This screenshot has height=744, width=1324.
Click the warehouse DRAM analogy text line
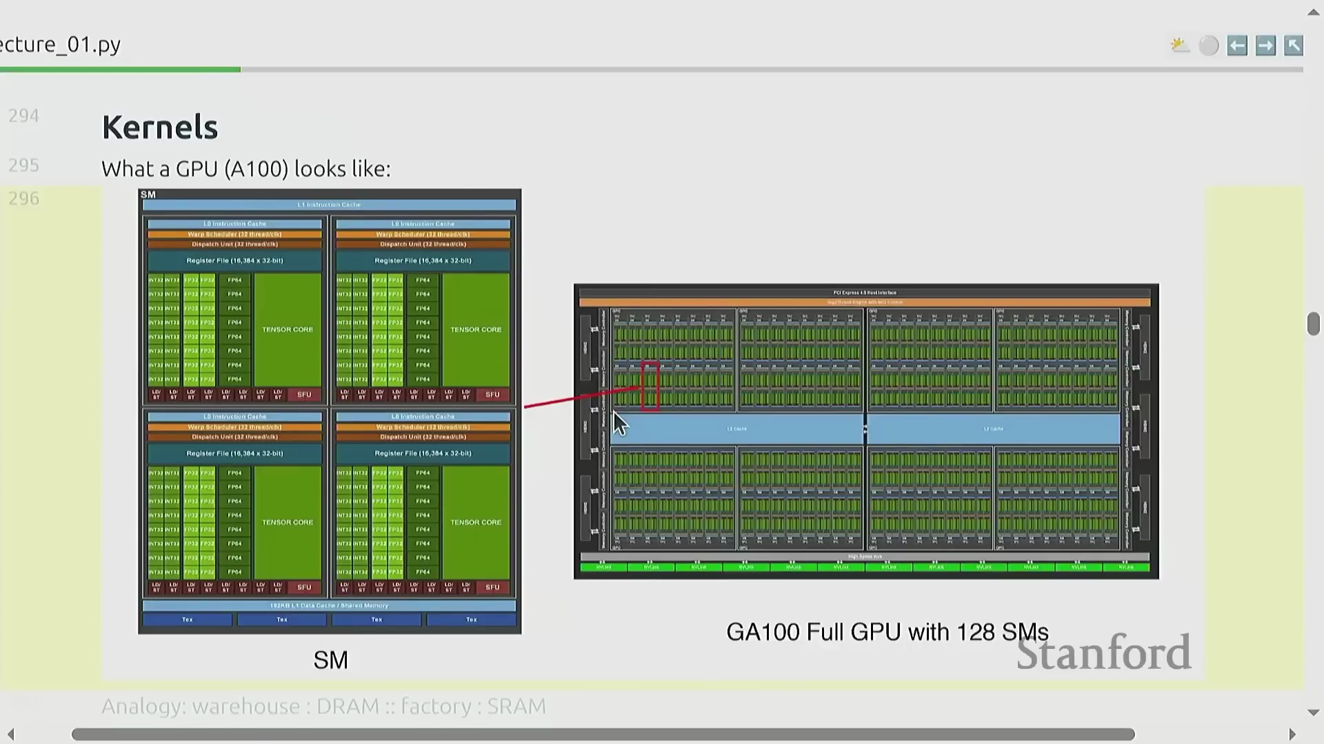[323, 707]
